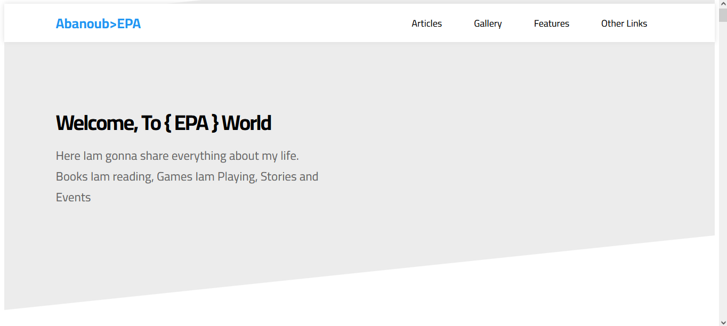
Task: Click the word "Welcome," in the heading
Action: pyautogui.click(x=96, y=123)
